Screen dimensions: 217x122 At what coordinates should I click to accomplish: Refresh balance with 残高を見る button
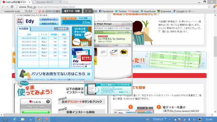(69, 18)
